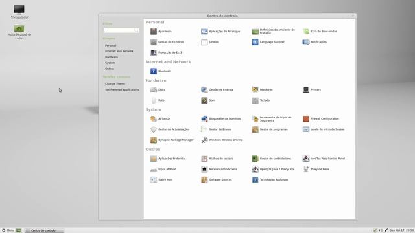415x233 pixels.
Task: Open Gestão de Energia
Action: pyautogui.click(x=217, y=89)
